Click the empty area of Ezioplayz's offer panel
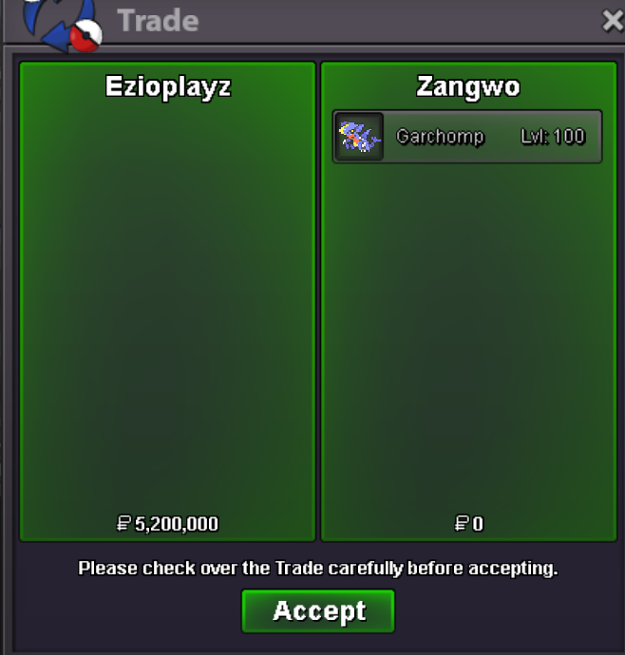This screenshot has height=655, width=625. coord(167,309)
